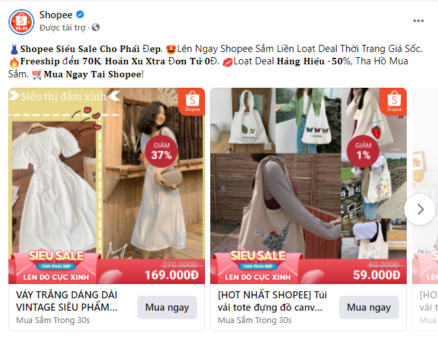Open the three-dot post options menu
This screenshot has height=338, width=438.
coord(418,21)
